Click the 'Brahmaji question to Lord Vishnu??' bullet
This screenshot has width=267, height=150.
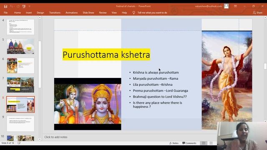pyautogui.click(x=160, y=97)
